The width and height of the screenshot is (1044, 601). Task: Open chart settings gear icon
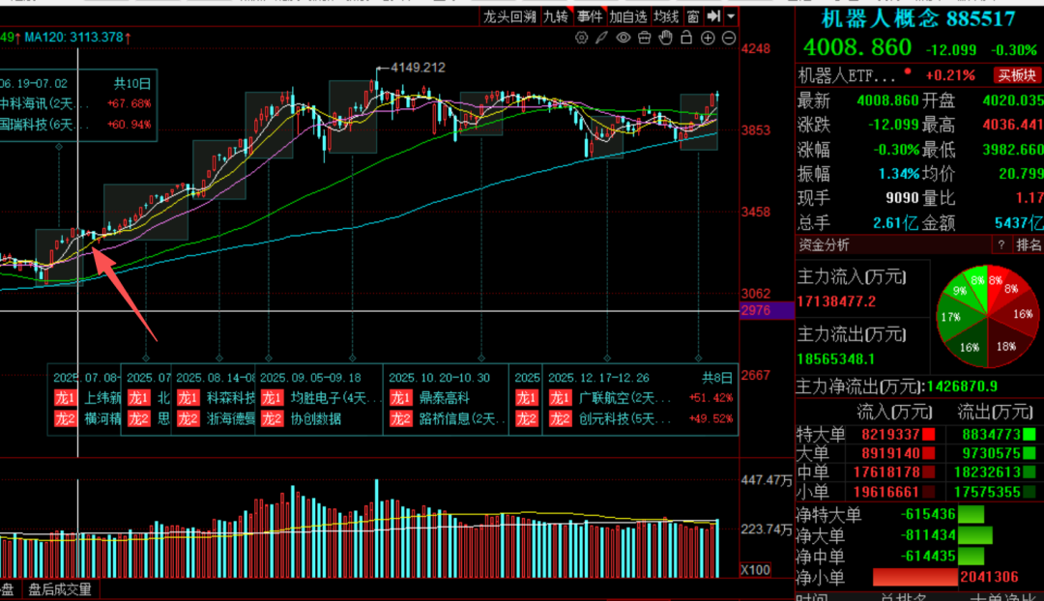pos(581,38)
